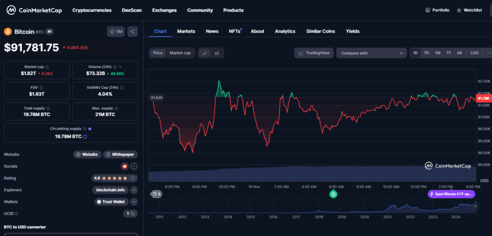Switch to the NFTs tab
The width and height of the screenshot is (492, 236).
234,31
